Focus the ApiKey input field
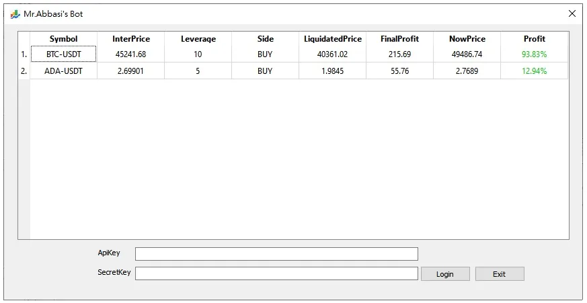This screenshot has width=587, height=303. (276, 253)
